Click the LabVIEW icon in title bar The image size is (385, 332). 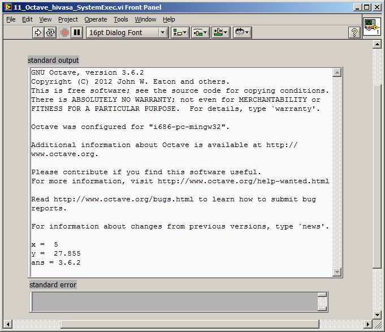pyautogui.click(x=8, y=7)
